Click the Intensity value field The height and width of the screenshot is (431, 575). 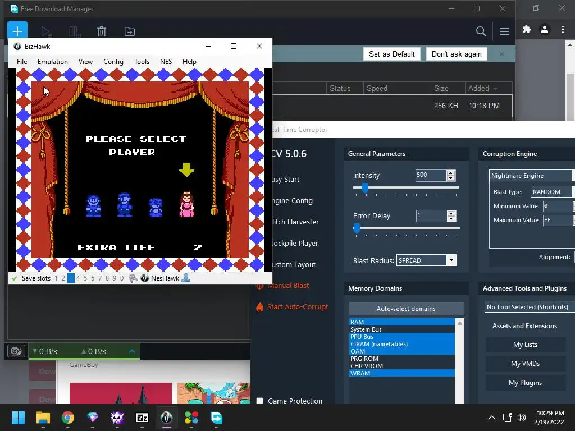pos(431,175)
